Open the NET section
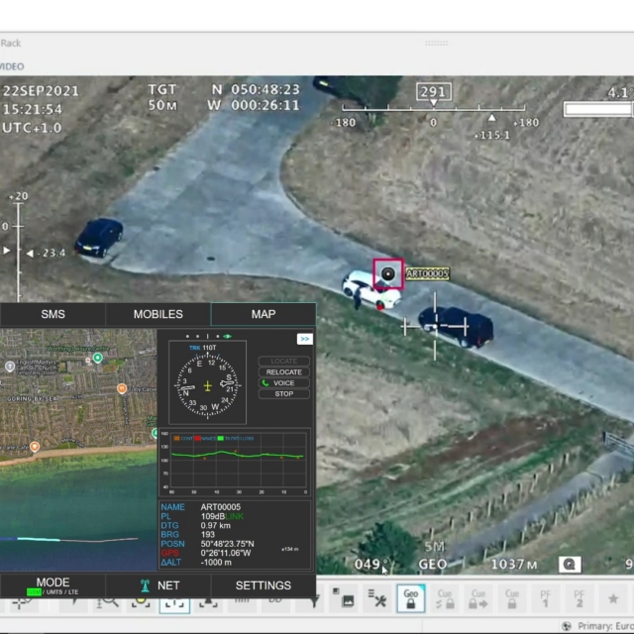Image resolution: width=634 pixels, height=634 pixels. (x=158, y=585)
